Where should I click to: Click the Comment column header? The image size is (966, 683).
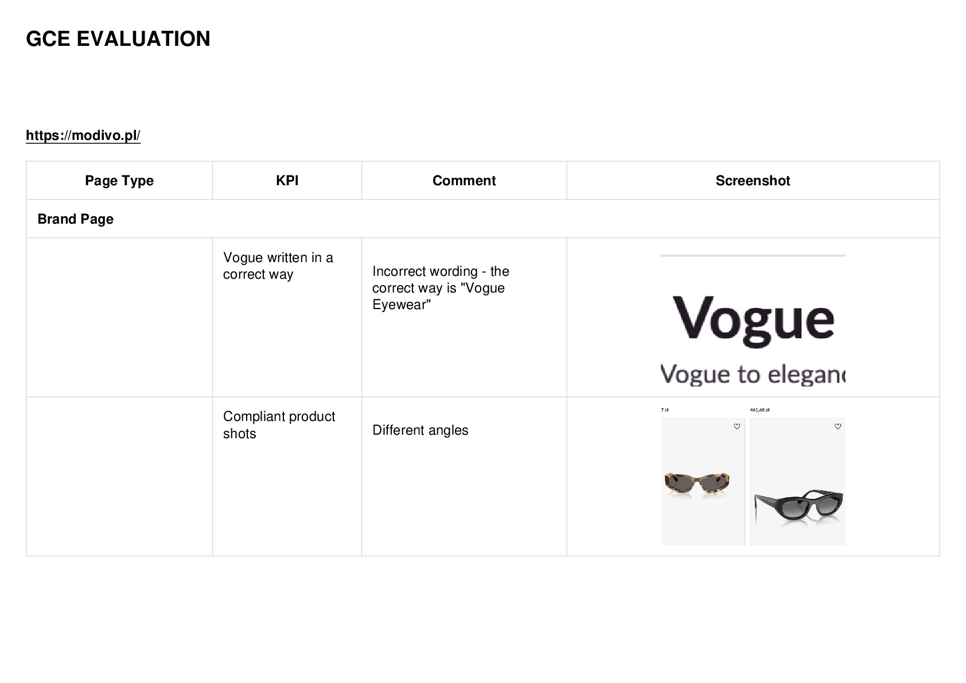(x=464, y=181)
